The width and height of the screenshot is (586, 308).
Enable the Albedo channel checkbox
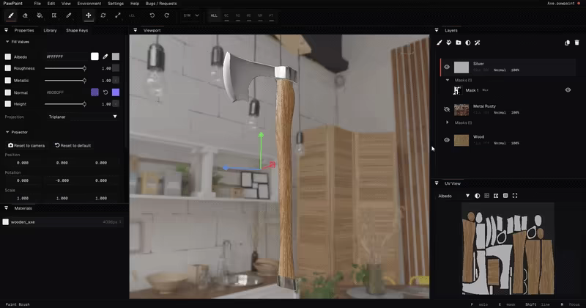(x=8, y=57)
